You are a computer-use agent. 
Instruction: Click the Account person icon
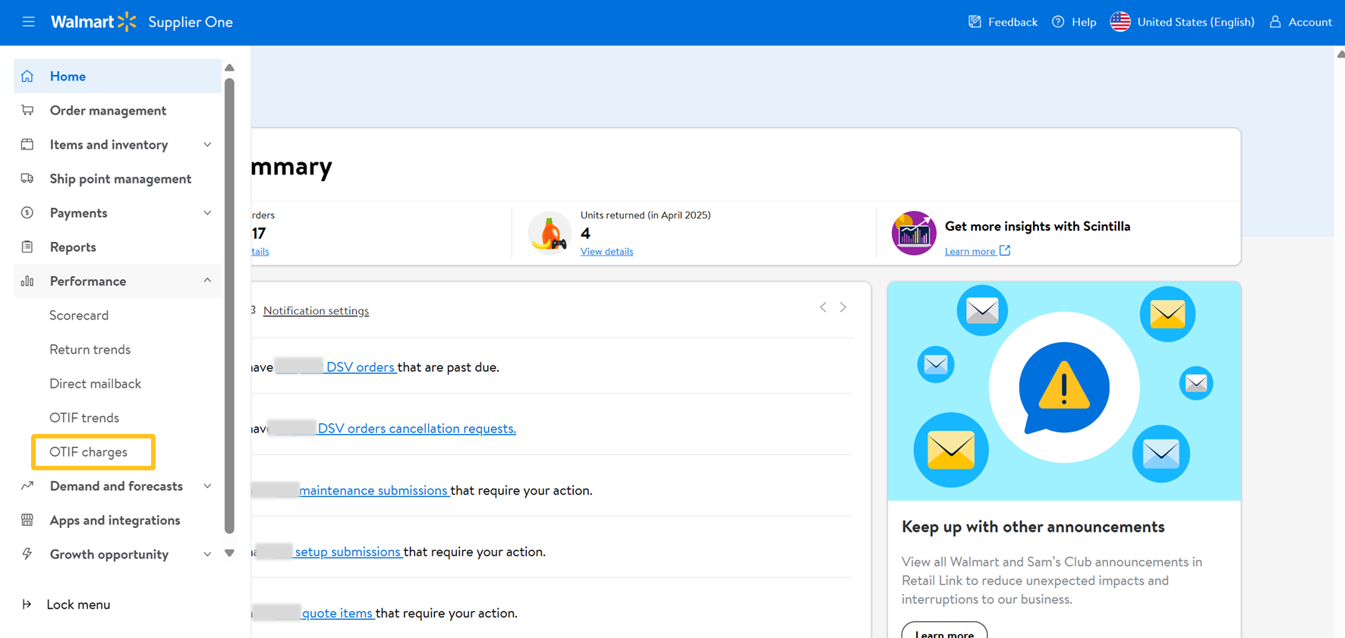tap(1275, 22)
